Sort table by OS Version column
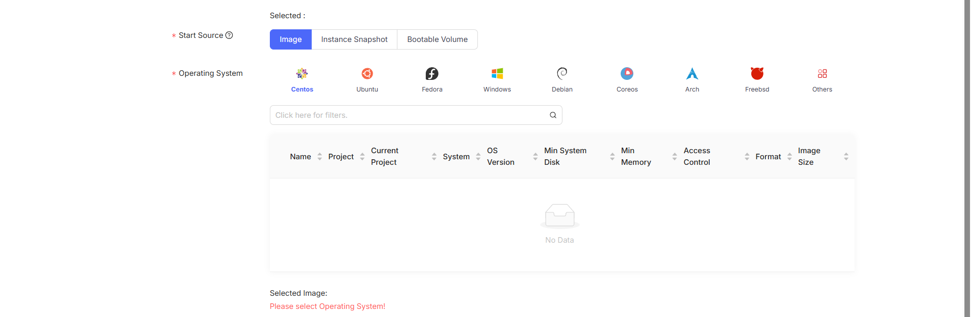The height and width of the screenshot is (317, 971). click(535, 157)
